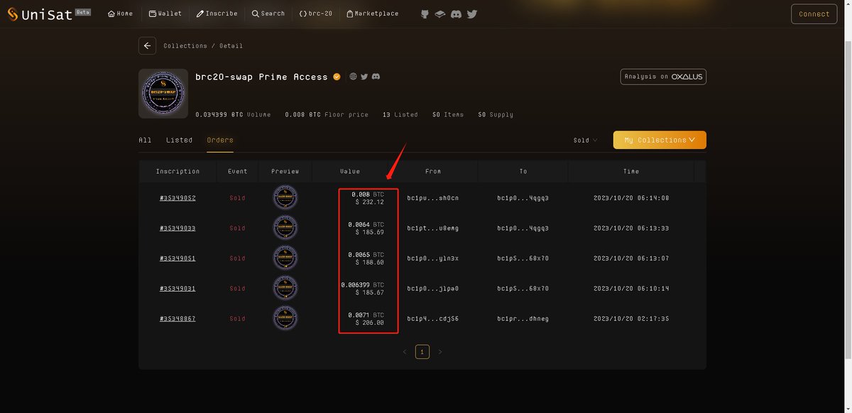Open the Marketplace menu item

(x=372, y=13)
